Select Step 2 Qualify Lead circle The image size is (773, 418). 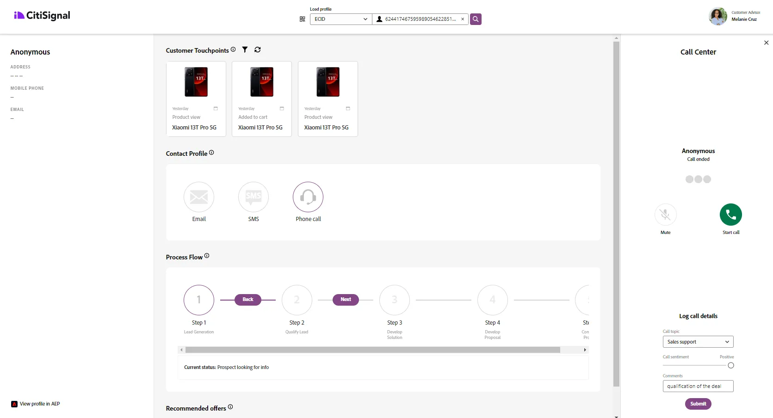tap(297, 300)
